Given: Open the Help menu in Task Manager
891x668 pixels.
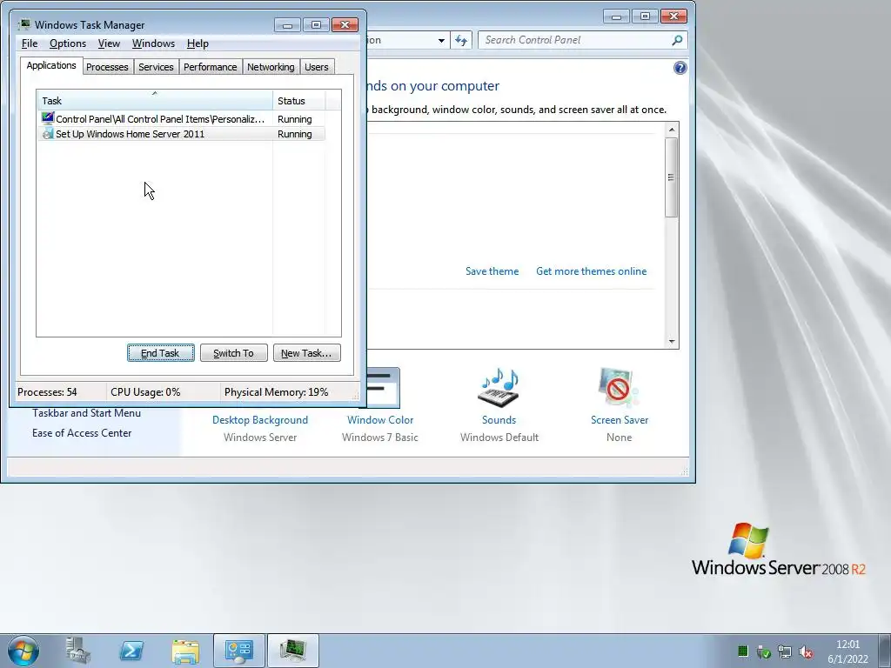Looking at the screenshot, I should point(198,43).
